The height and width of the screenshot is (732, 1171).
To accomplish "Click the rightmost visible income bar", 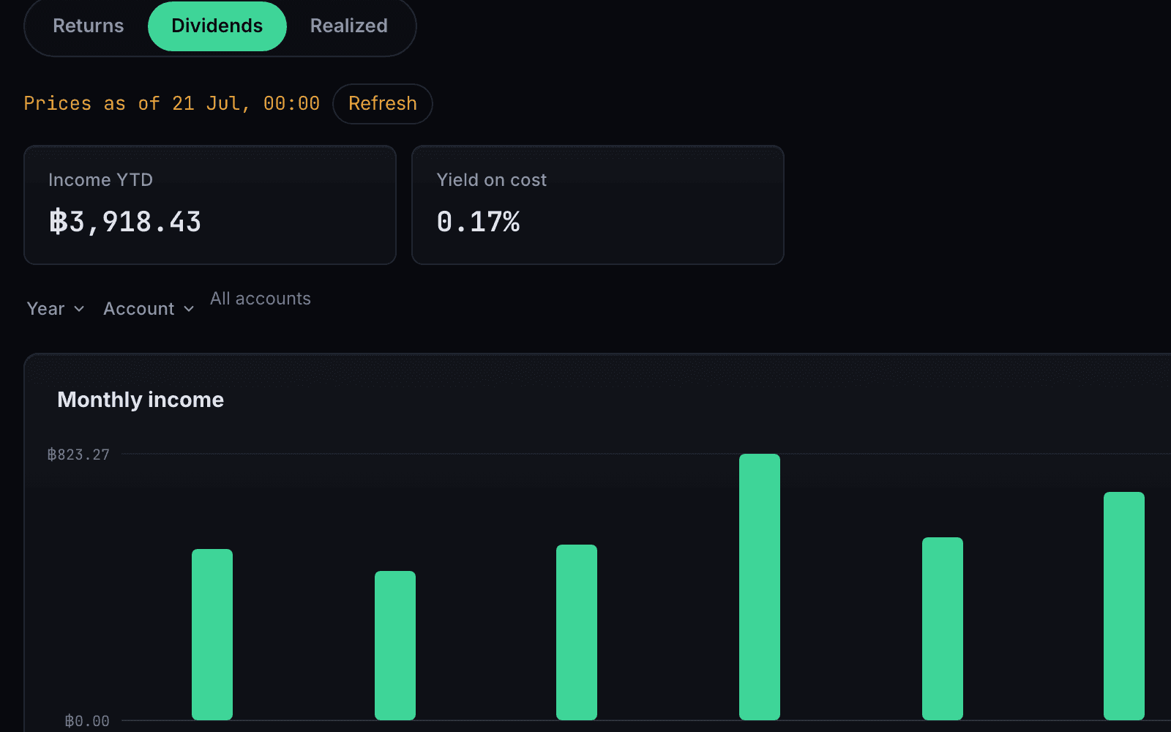I will pyautogui.click(x=1124, y=606).
